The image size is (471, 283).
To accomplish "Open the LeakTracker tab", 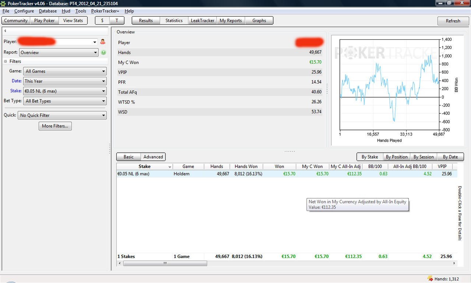I will coord(203,21).
